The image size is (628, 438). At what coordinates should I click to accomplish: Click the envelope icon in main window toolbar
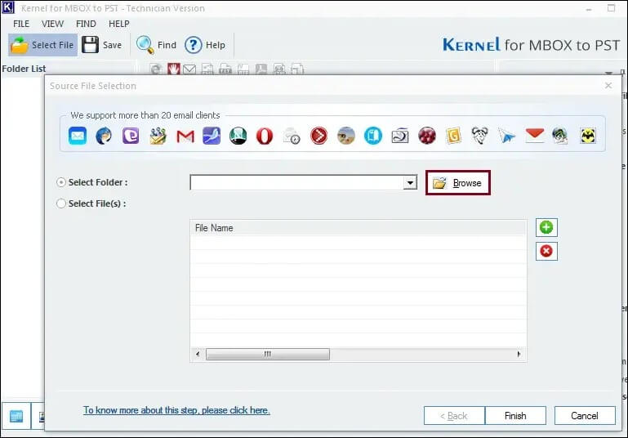coord(189,69)
